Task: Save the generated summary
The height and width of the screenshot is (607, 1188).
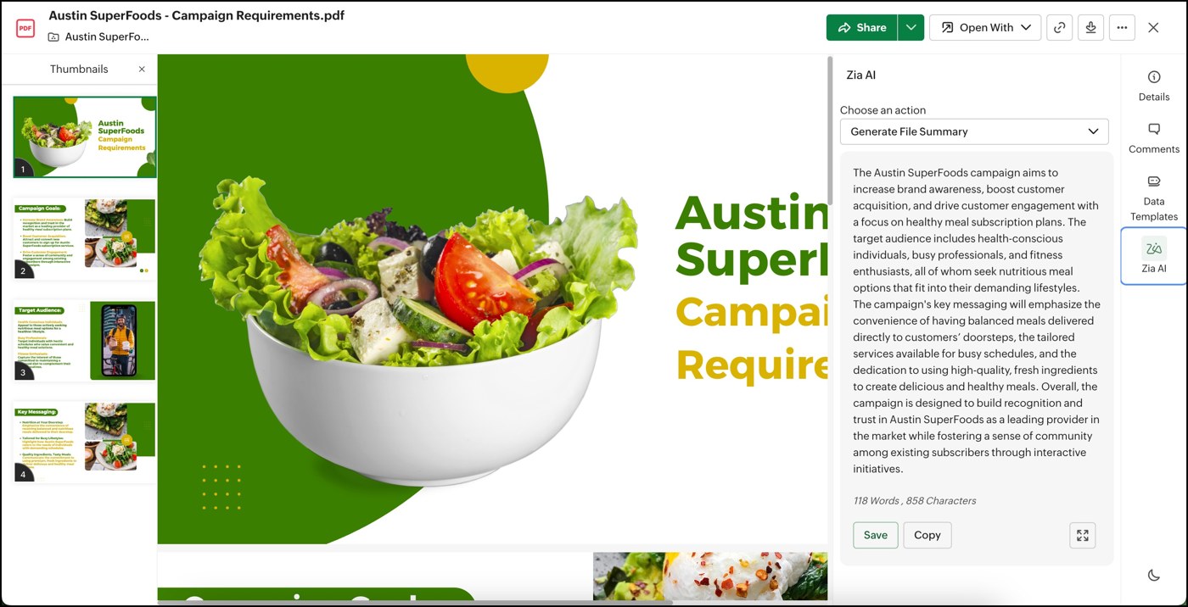Action: [876, 535]
